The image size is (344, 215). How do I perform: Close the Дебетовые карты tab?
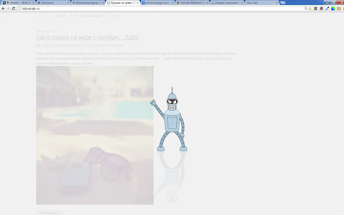pyautogui.click(x=103, y=3)
